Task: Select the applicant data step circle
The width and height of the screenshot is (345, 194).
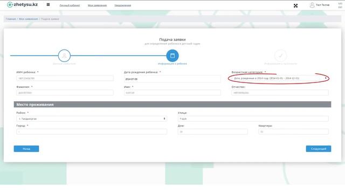Action: 64,56
